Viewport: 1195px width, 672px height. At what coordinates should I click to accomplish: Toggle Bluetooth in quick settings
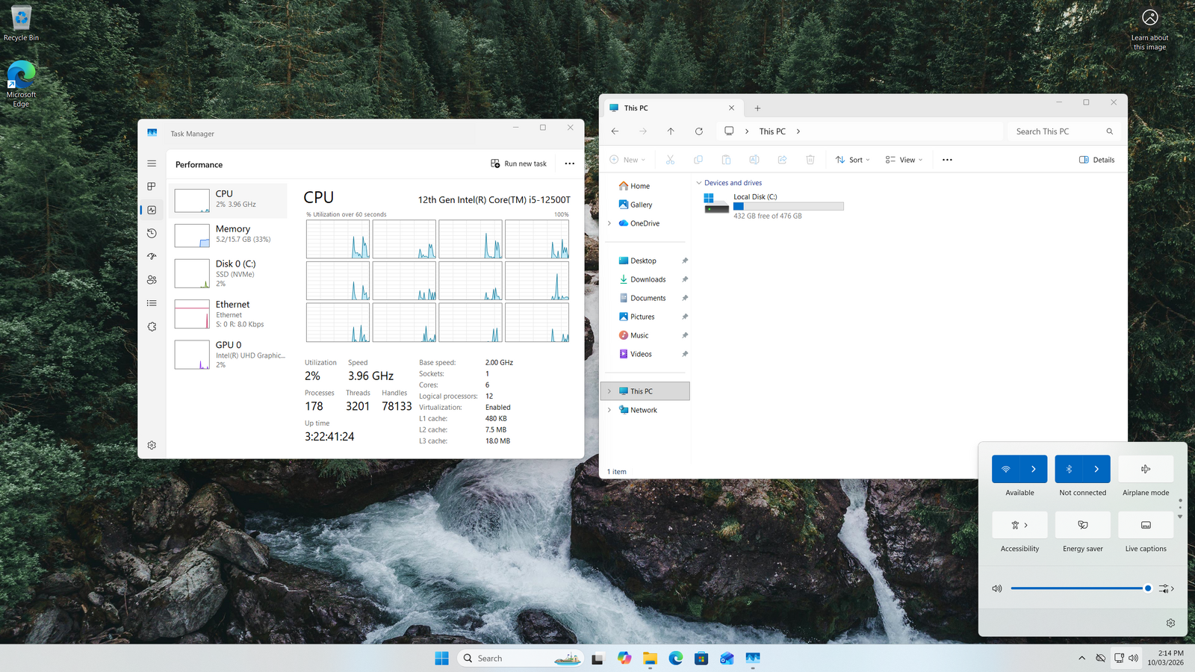[x=1069, y=469]
